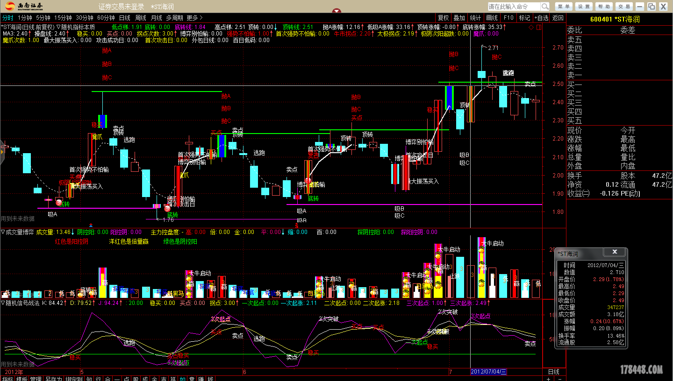Click the 返回 back button
The width and height of the screenshot is (673, 381).
tap(558, 18)
